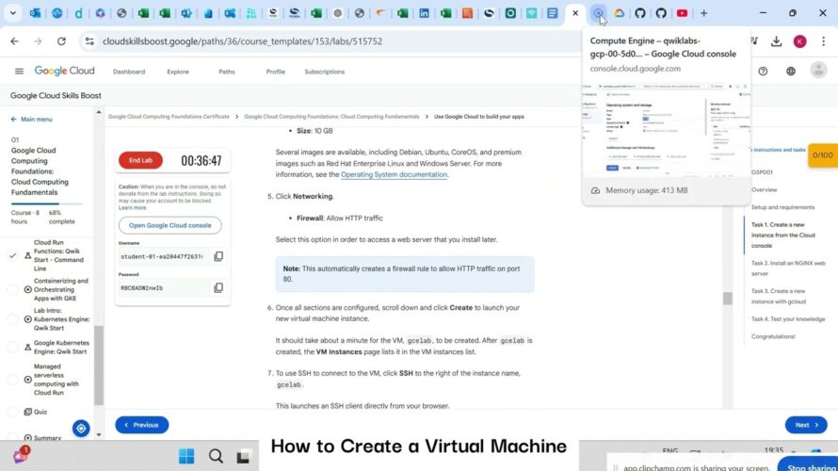Toggle completion circle for Containerizing and Orchestrating Apps
This screenshot has height=471, width=838.
[13, 289]
